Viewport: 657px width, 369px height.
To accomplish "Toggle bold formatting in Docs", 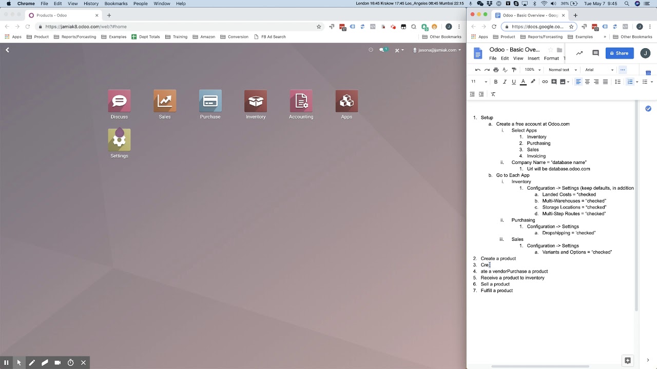I will pyautogui.click(x=496, y=81).
